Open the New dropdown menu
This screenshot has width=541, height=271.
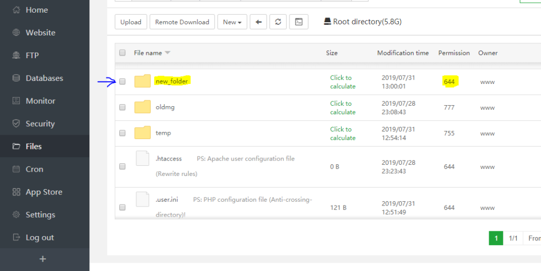(232, 22)
